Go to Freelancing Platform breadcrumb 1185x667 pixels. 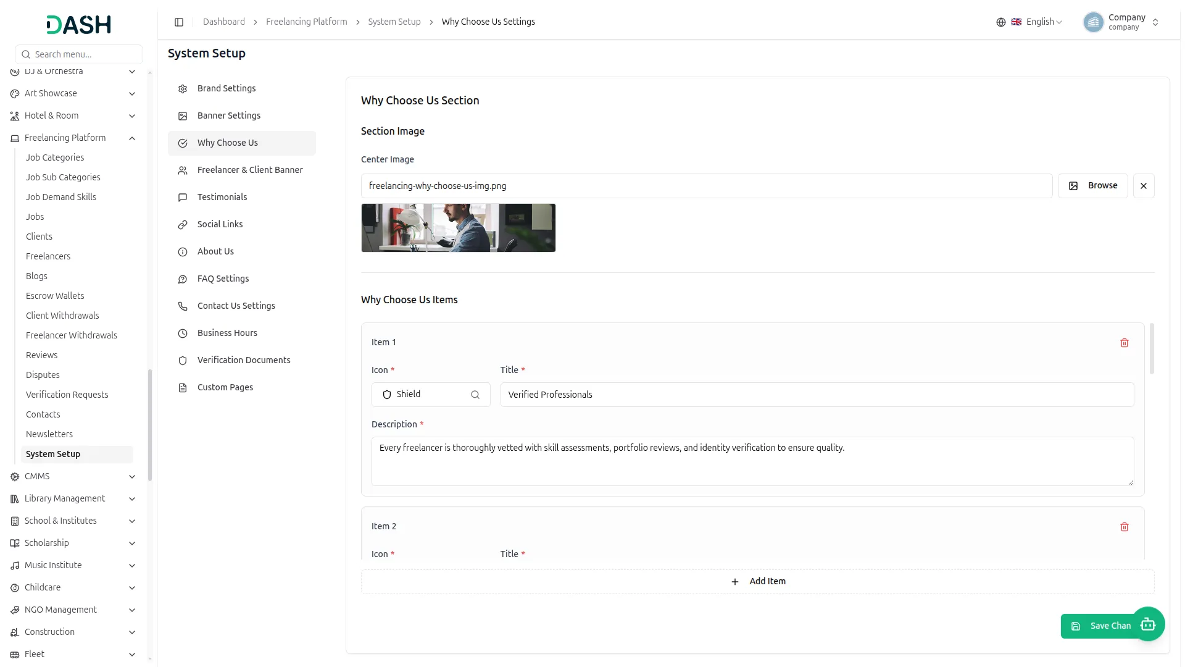307,22
